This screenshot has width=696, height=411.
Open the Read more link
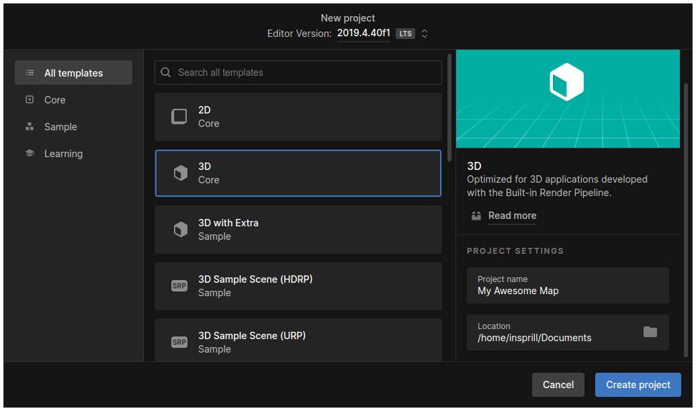pyautogui.click(x=512, y=216)
